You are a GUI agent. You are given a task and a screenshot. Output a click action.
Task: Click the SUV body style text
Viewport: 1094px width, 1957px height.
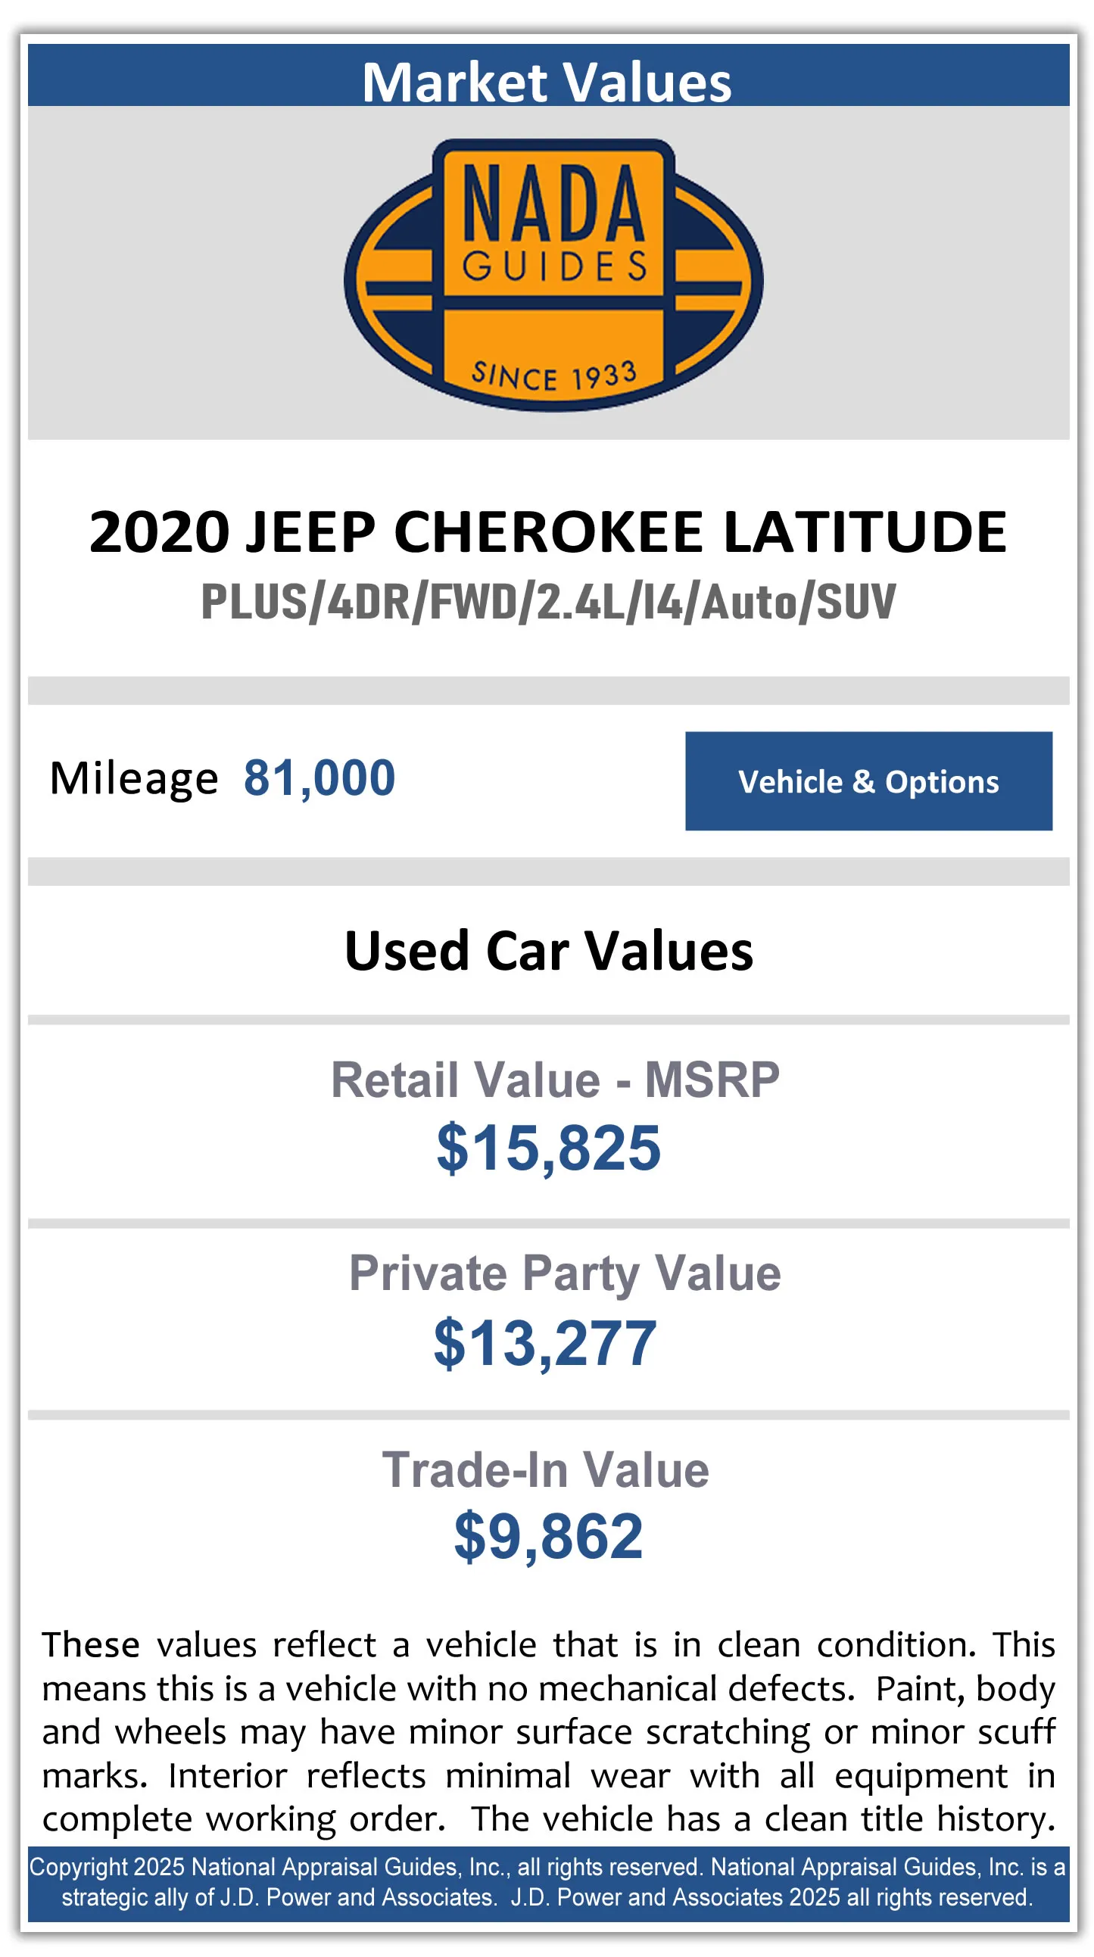coord(856,602)
